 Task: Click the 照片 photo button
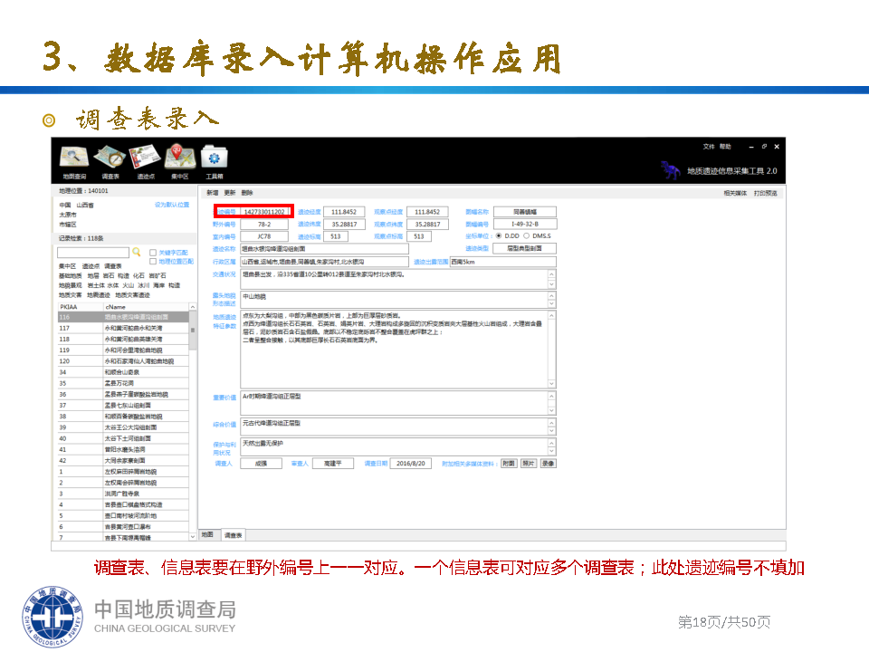tap(529, 464)
